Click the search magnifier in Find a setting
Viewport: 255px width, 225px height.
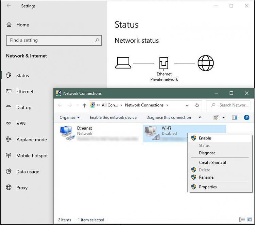(97, 40)
